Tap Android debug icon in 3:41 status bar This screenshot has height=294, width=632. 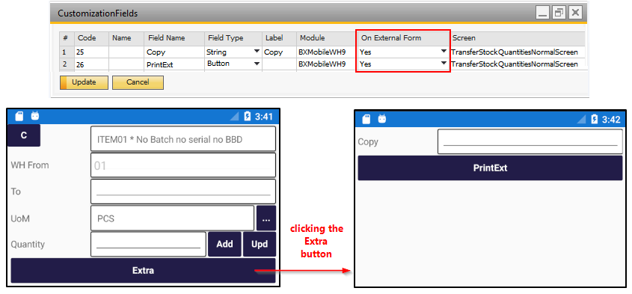[x=35, y=117]
